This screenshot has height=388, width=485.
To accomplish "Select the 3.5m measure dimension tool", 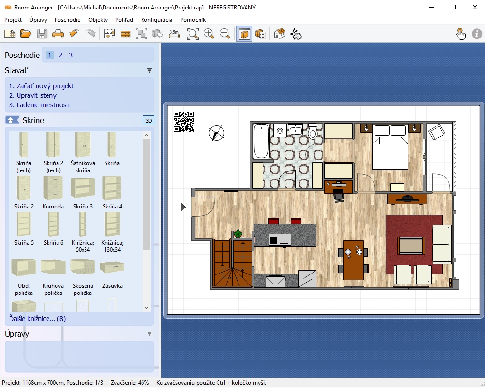I will pyautogui.click(x=174, y=34).
